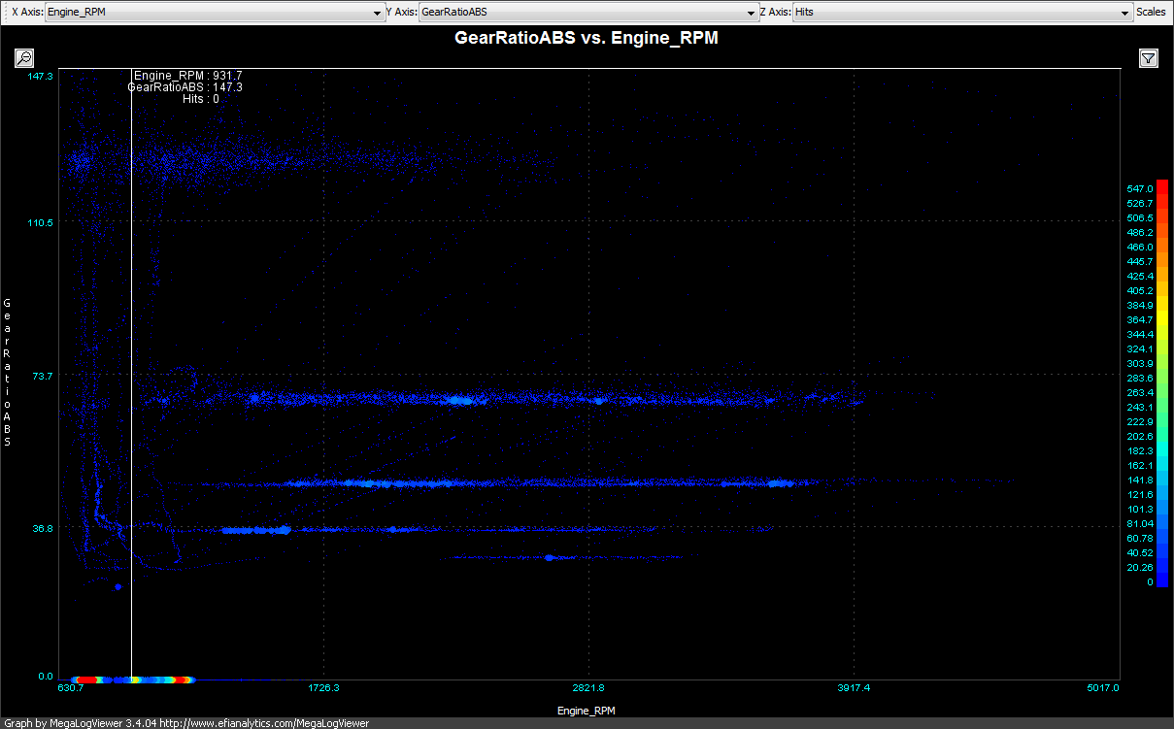Click the vertical GearRatioABS Y-axis label
Image resolution: width=1174 pixels, height=729 pixels.
pos(8,372)
